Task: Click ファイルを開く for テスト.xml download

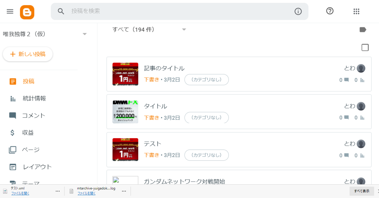Action: click(x=20, y=194)
